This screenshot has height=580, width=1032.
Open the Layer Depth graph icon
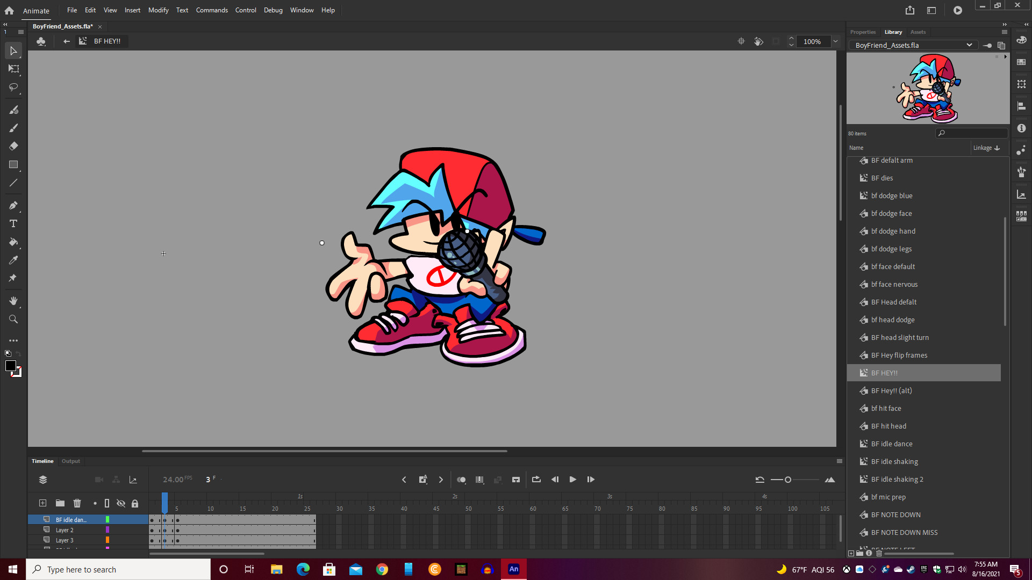pyautogui.click(x=133, y=480)
